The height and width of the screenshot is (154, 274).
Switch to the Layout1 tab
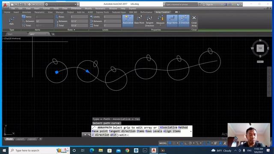click(x=20, y=139)
